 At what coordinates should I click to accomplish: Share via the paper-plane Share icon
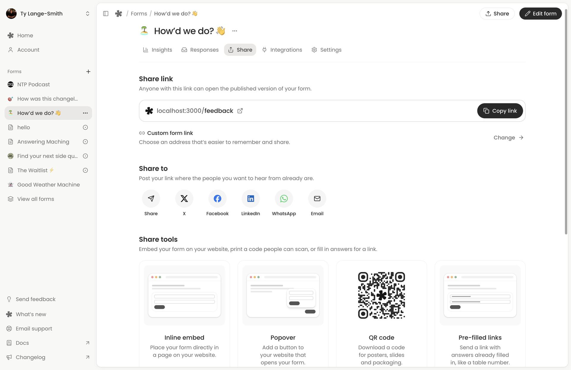(x=151, y=198)
